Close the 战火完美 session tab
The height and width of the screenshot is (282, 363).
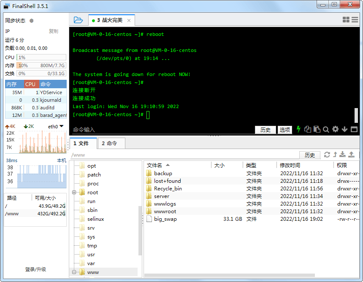129,20
